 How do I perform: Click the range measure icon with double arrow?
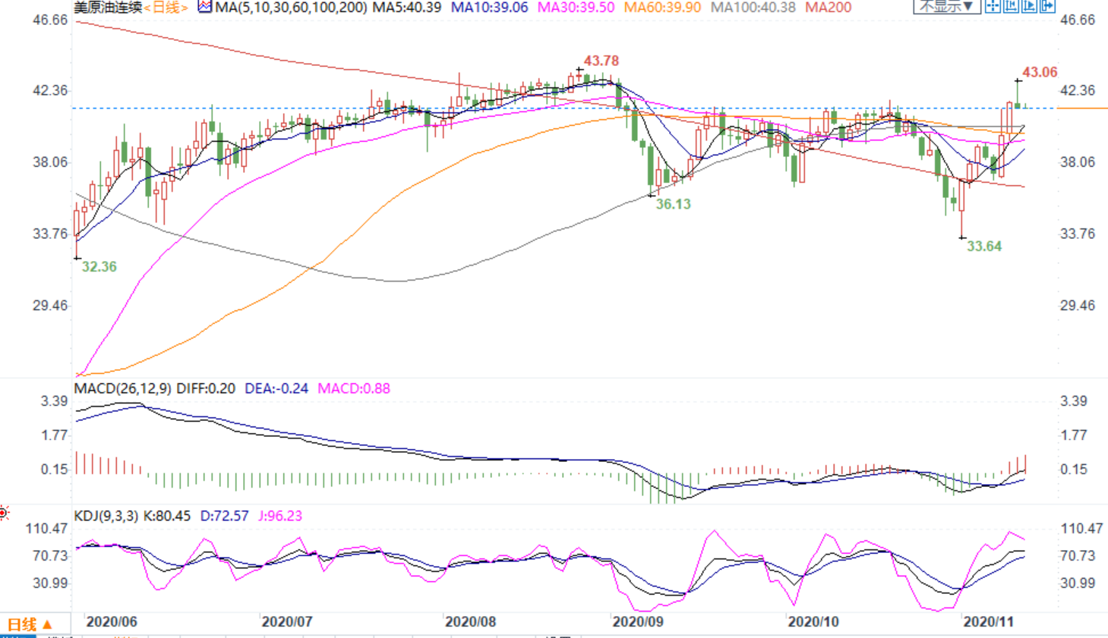coord(1011,6)
